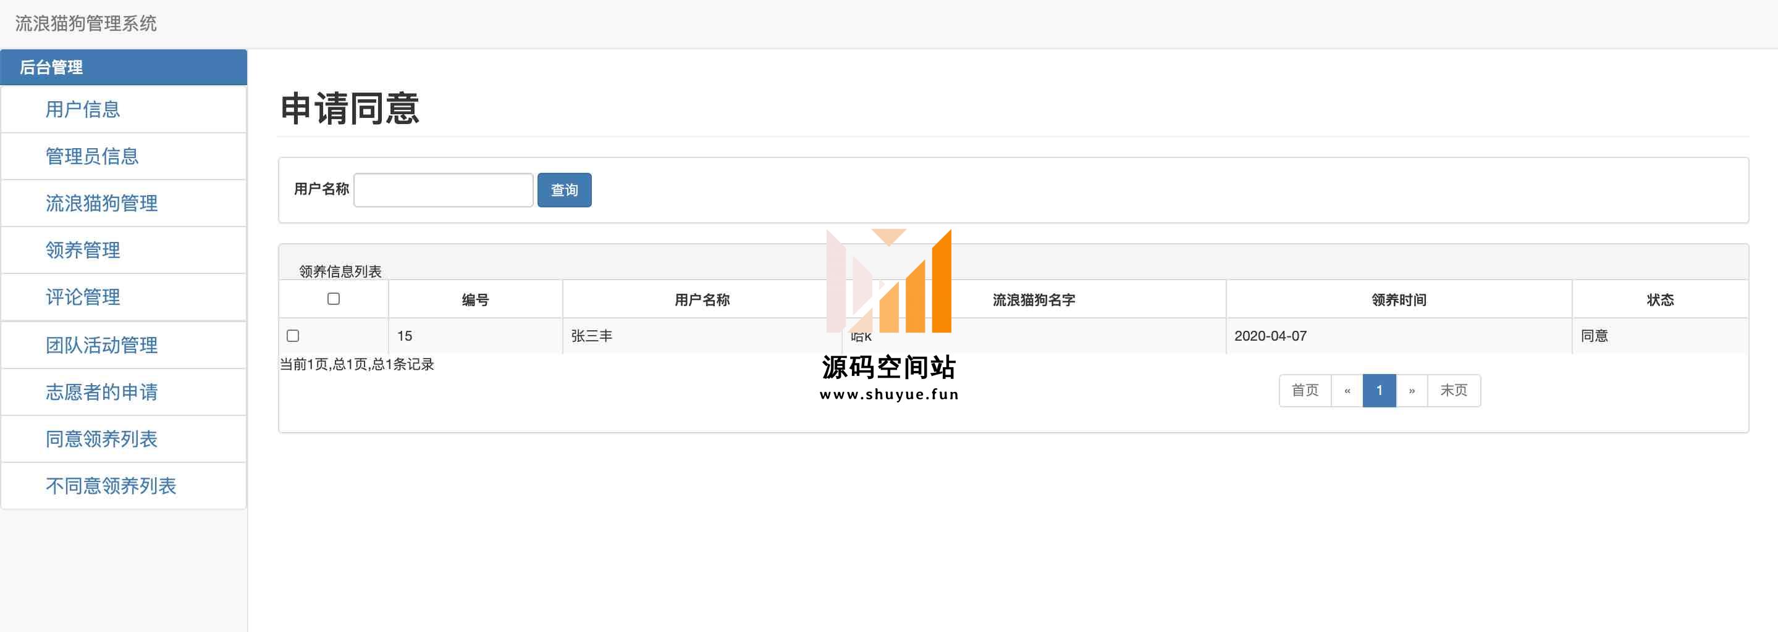Show the 同意领养列表
1778x632 pixels.
101,439
